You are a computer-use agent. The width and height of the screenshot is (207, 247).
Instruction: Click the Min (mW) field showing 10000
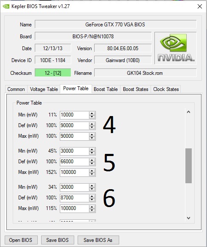click(75, 115)
